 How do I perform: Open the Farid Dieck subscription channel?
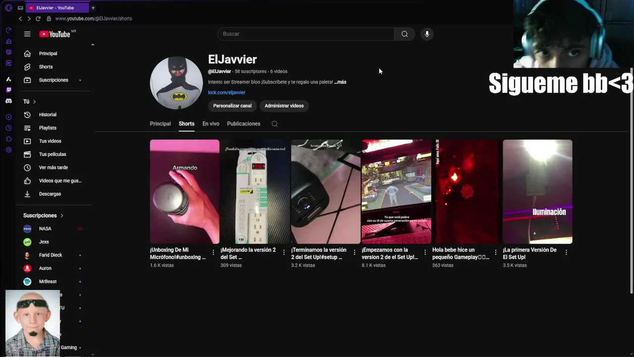point(53,255)
